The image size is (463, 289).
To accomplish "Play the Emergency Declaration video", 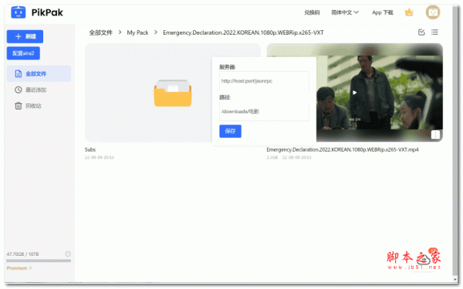I will (354, 92).
